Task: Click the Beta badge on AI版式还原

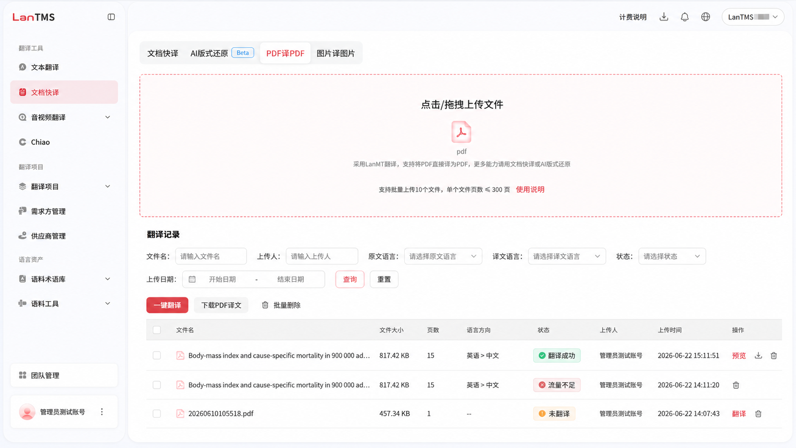Action: [243, 53]
